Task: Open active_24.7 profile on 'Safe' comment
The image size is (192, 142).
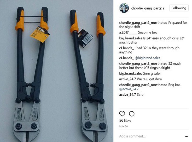Action: click(x=127, y=94)
